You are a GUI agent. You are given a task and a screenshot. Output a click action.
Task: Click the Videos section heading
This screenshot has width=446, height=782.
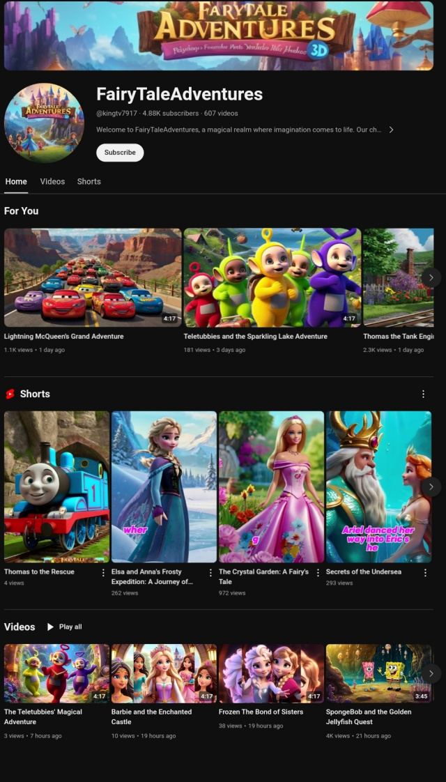tap(20, 627)
